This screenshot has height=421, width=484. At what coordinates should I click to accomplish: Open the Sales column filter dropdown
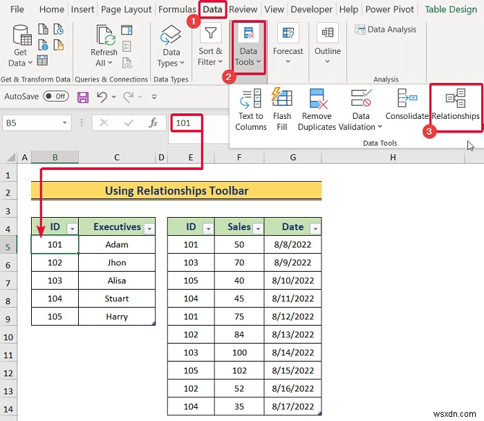pos(258,229)
